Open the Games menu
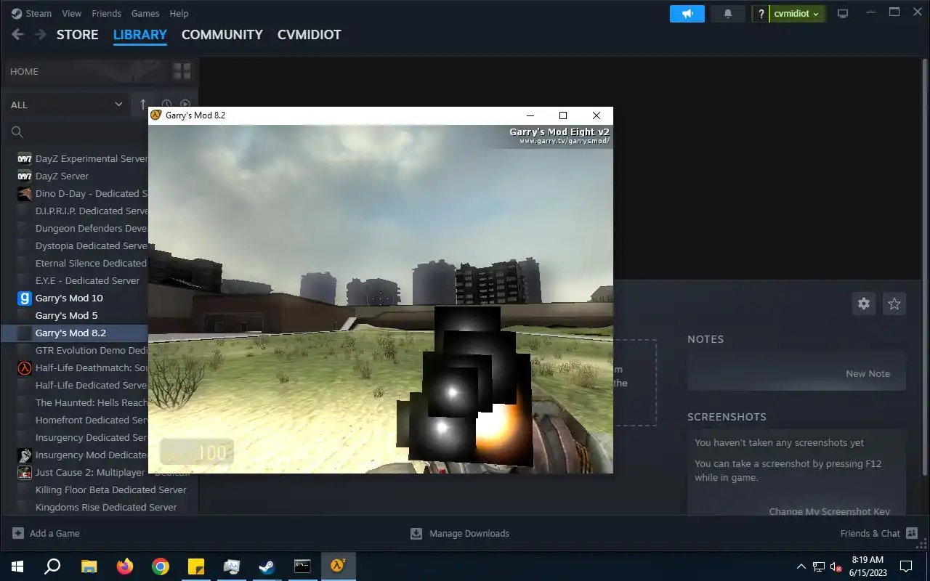The width and height of the screenshot is (930, 581). [145, 13]
